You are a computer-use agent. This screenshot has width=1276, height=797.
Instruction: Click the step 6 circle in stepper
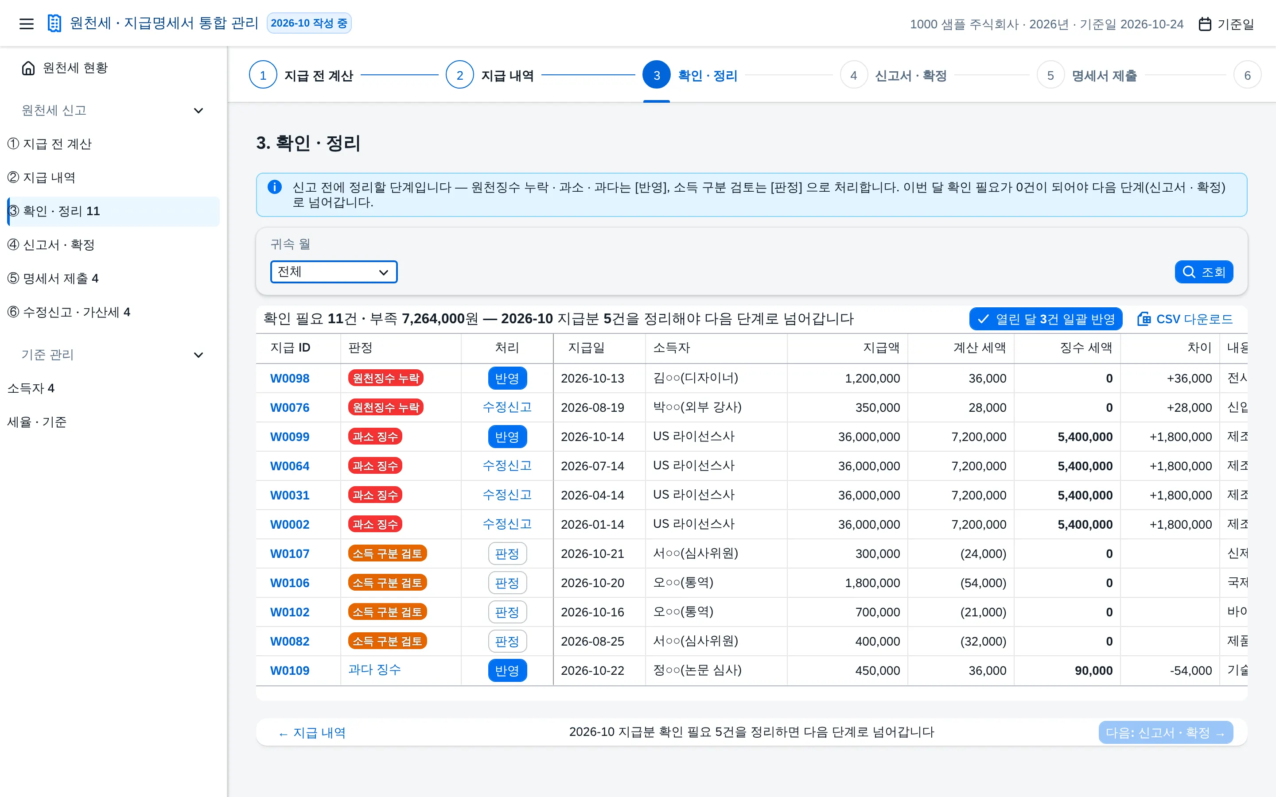1247,75
